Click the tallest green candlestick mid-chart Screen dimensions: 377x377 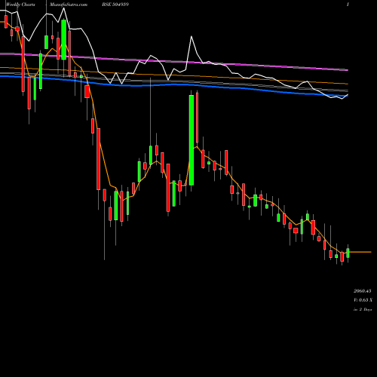(x=192, y=140)
